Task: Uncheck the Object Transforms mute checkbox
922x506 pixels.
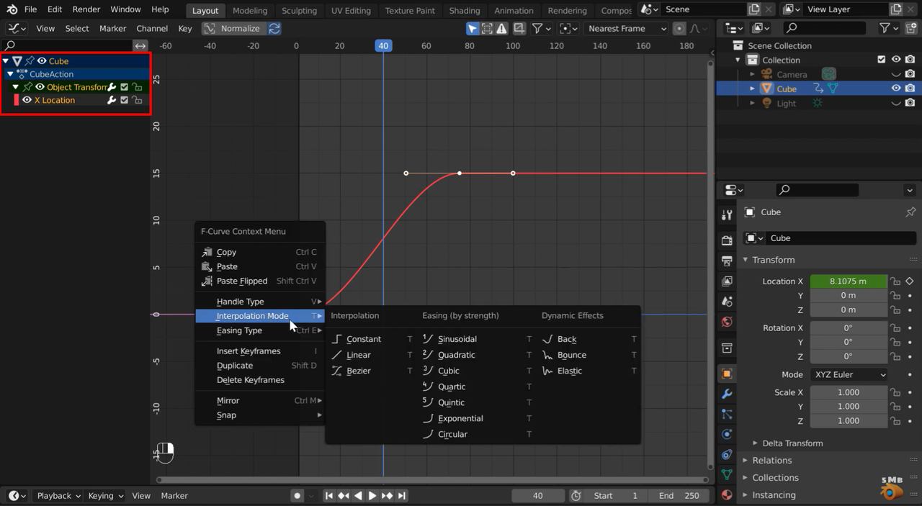Action: (x=124, y=87)
